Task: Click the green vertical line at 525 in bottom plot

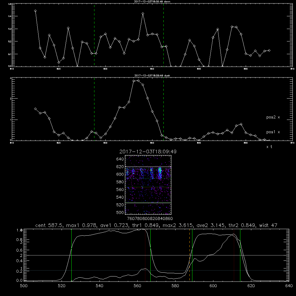Action: [71, 255]
